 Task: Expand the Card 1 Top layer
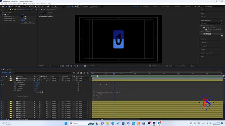(9, 101)
